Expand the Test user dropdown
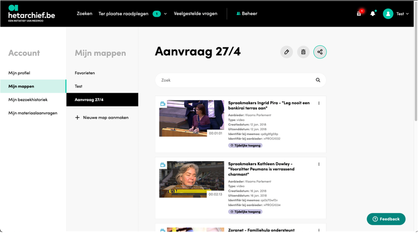The image size is (418, 233). (402, 14)
